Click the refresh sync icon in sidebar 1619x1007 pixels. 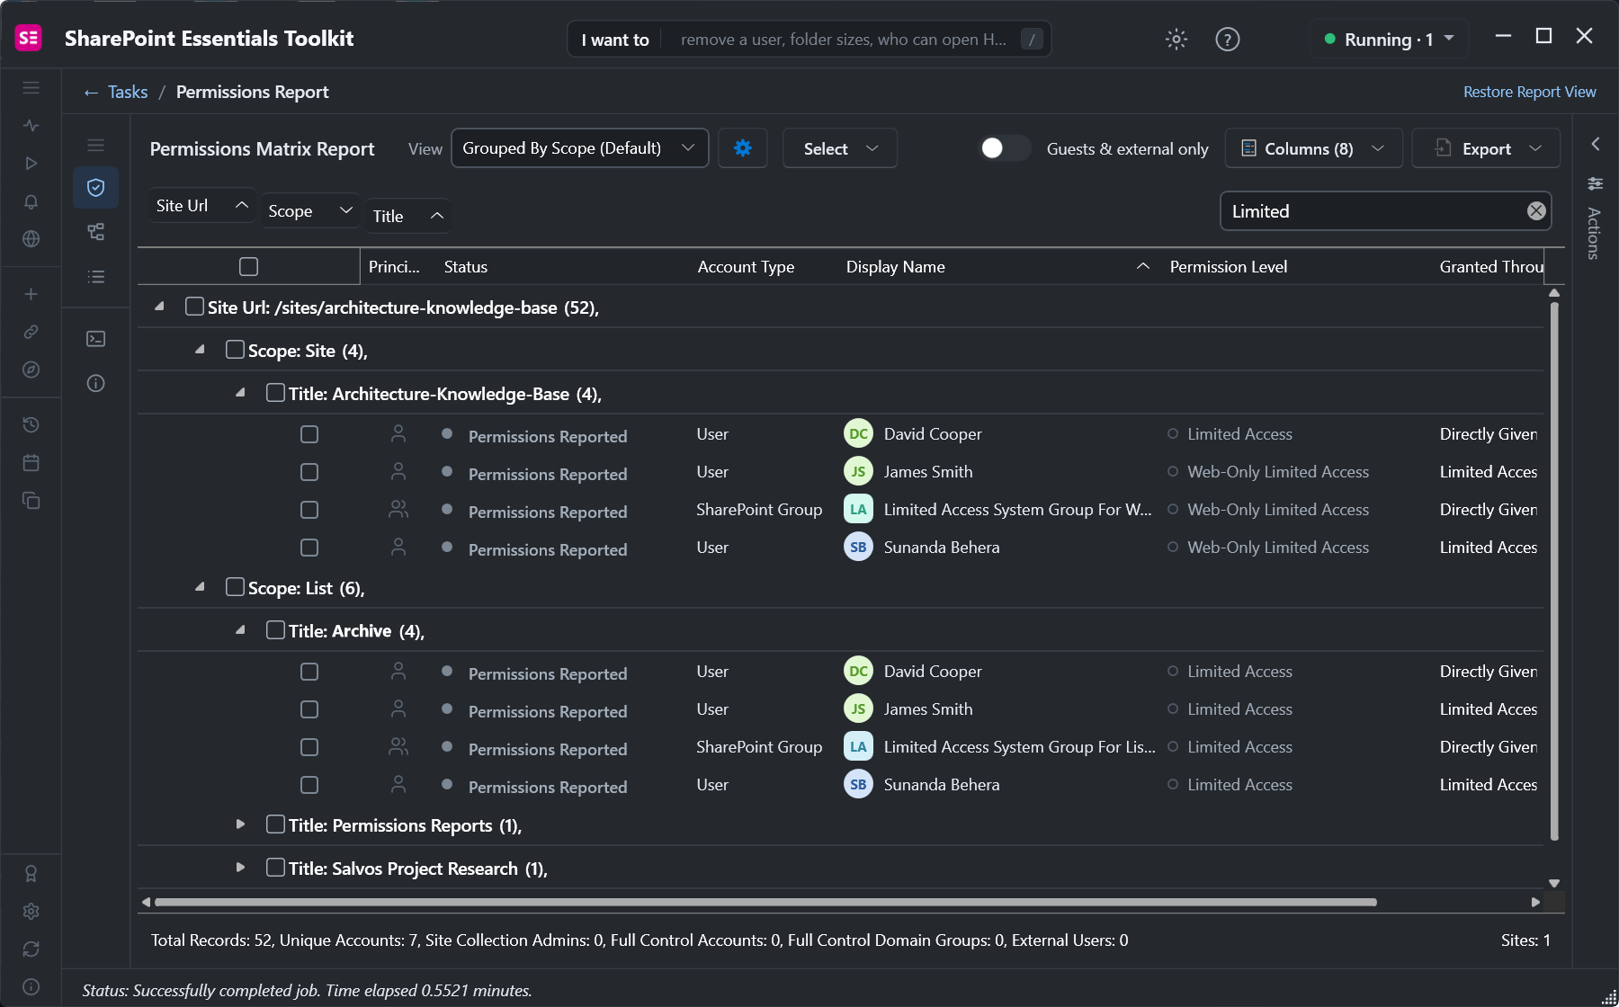(31, 949)
